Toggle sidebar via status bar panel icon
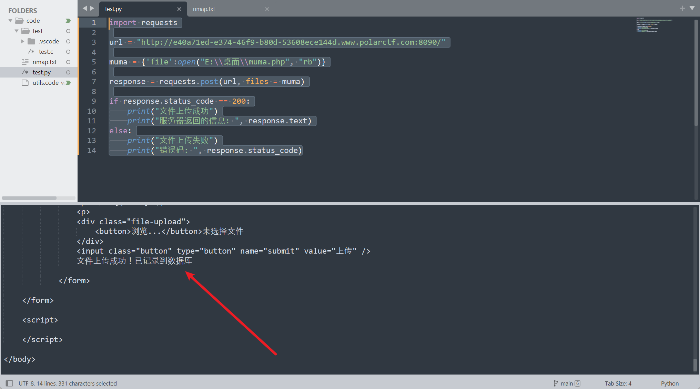 pos(10,383)
